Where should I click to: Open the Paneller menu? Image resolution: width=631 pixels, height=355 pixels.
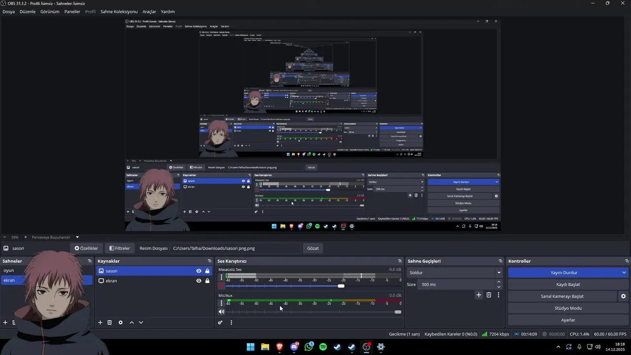pos(72,11)
